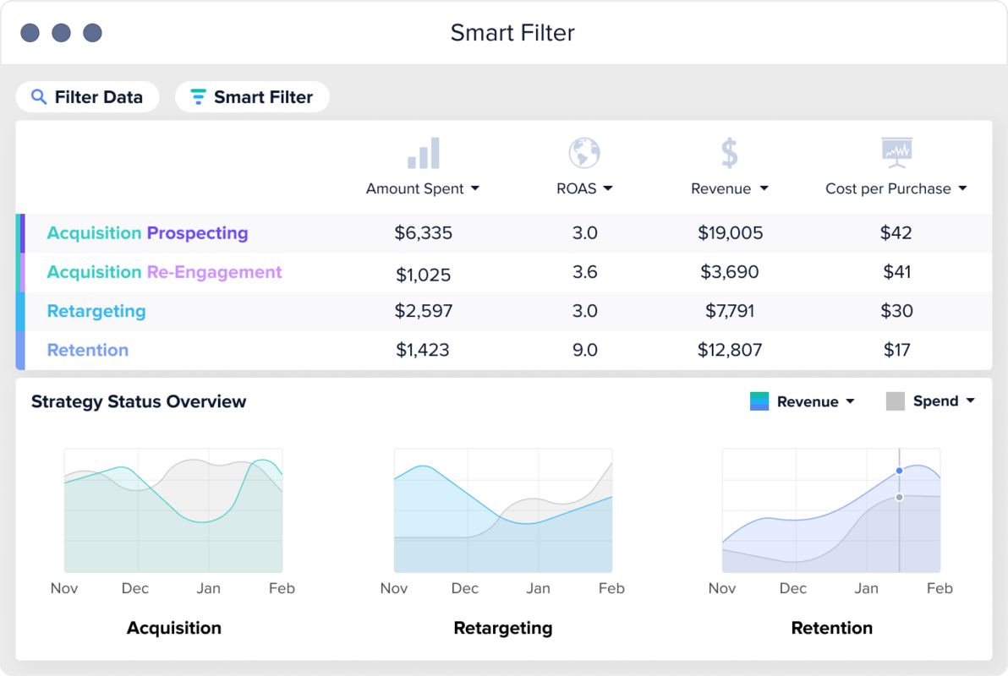The width and height of the screenshot is (1008, 676).
Task: Click the dollar sign icon above Revenue
Action: (729, 152)
